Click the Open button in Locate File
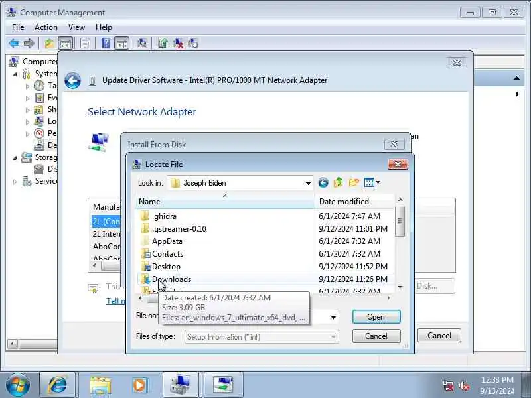 [x=376, y=317]
